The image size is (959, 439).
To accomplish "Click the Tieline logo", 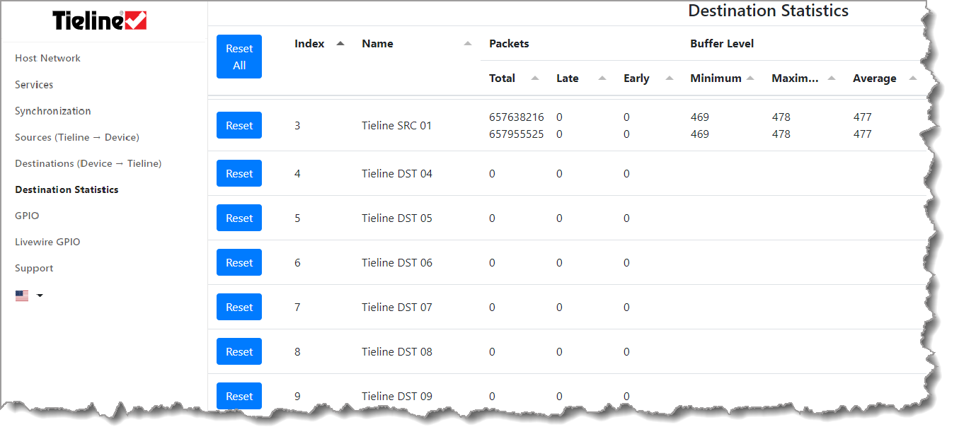I will tap(100, 21).
